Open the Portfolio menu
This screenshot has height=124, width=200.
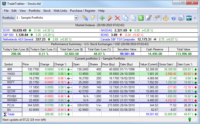35,11
